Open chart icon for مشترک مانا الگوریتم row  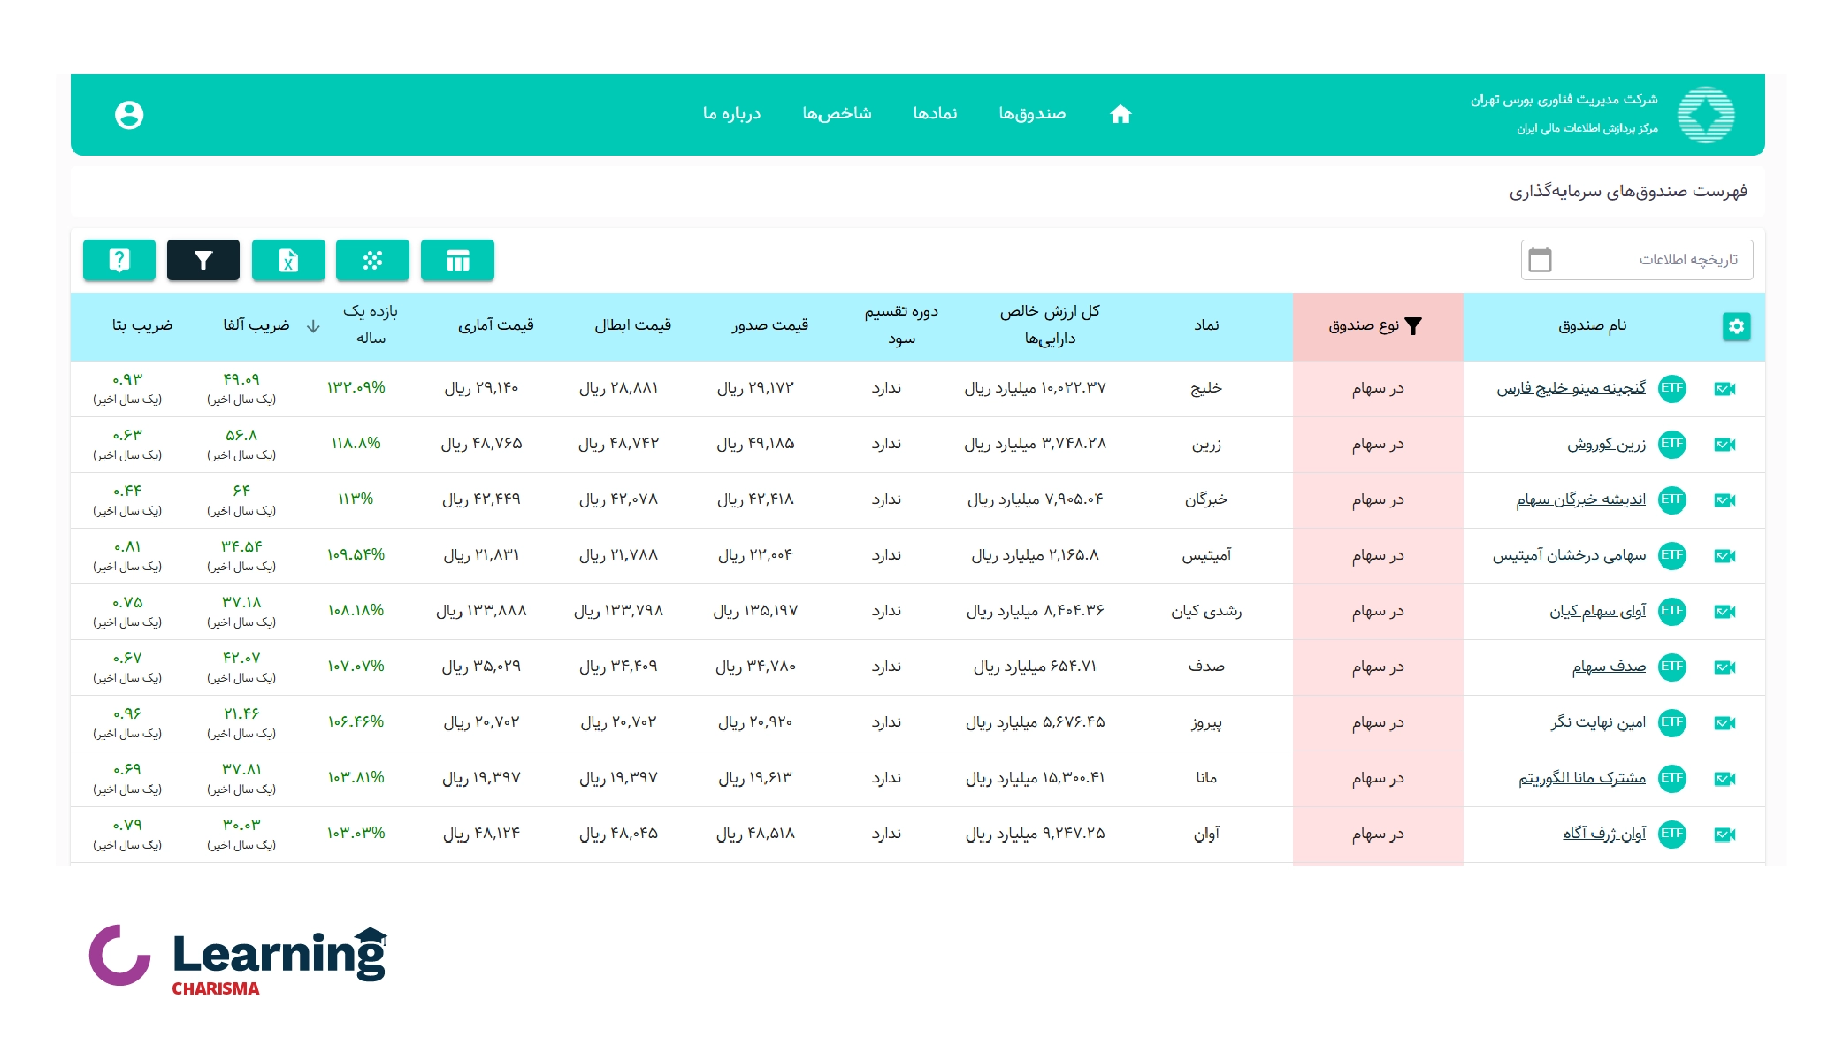coord(1724,779)
